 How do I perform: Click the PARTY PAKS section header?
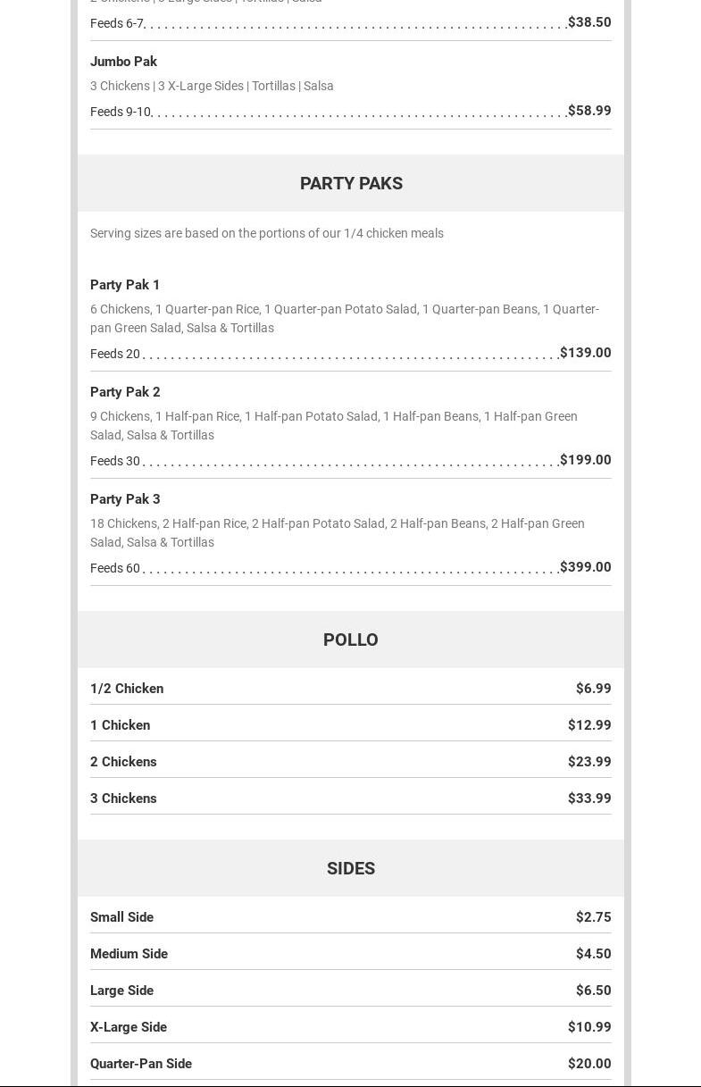tap(351, 183)
